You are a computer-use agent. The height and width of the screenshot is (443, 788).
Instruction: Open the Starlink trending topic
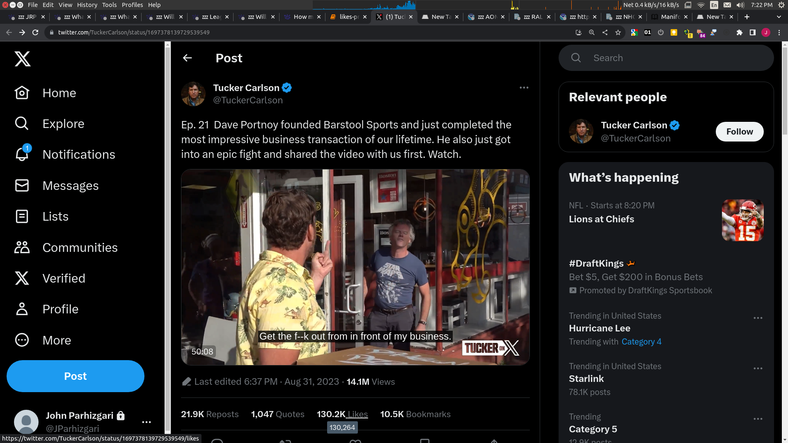(x=586, y=379)
